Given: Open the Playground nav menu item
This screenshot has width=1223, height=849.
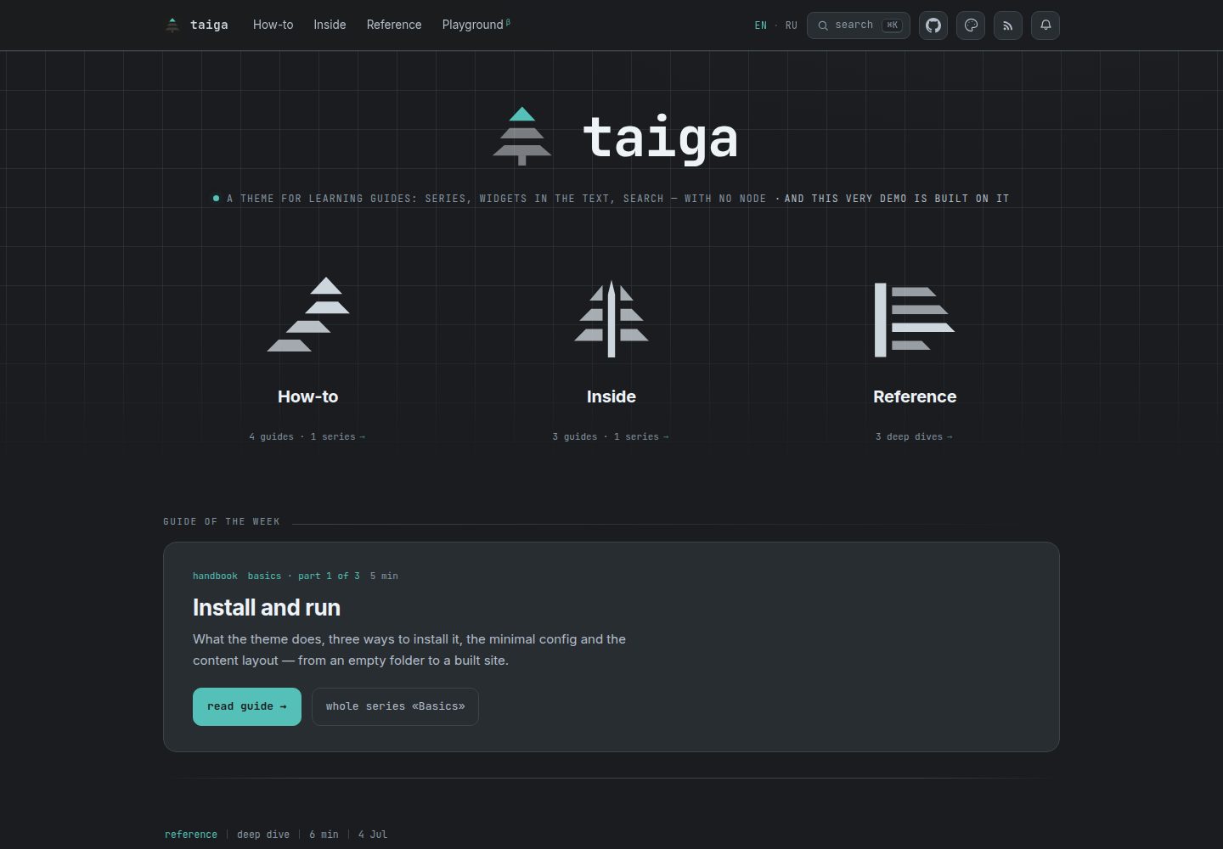Looking at the screenshot, I should (476, 25).
